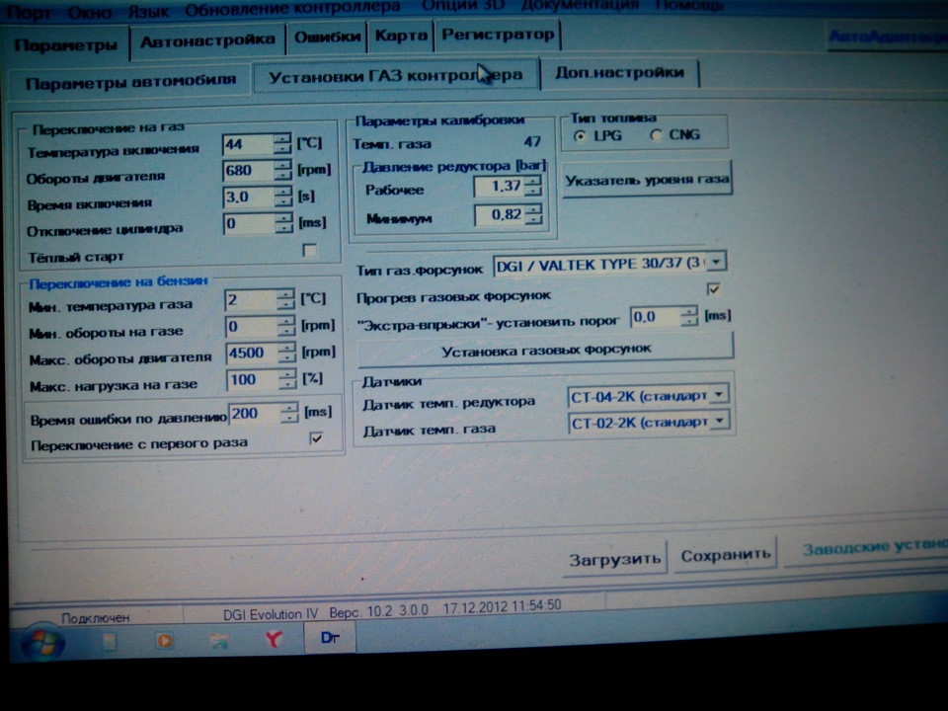Open the picture viewer icon on the taskbar
Viewport: 948px width, 711px height.
pyautogui.click(x=218, y=640)
